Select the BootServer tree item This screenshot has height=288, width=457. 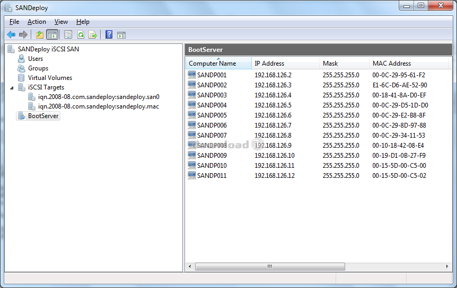(x=43, y=116)
